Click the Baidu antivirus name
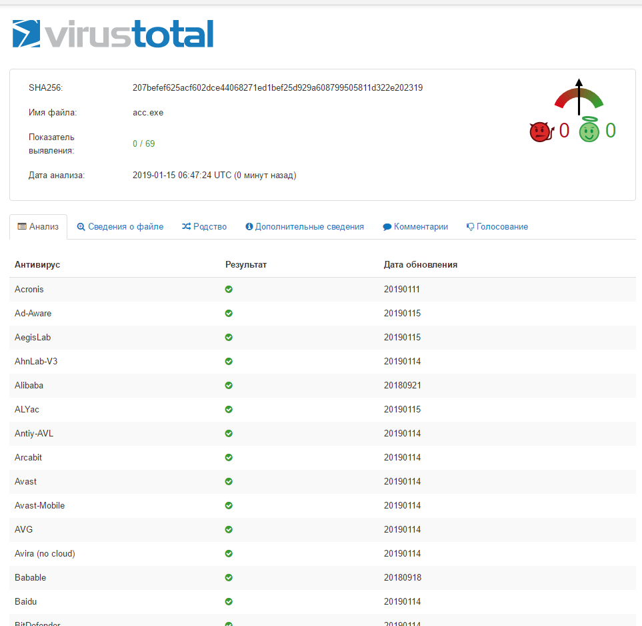Image resolution: width=642 pixels, height=626 pixels. 26,601
